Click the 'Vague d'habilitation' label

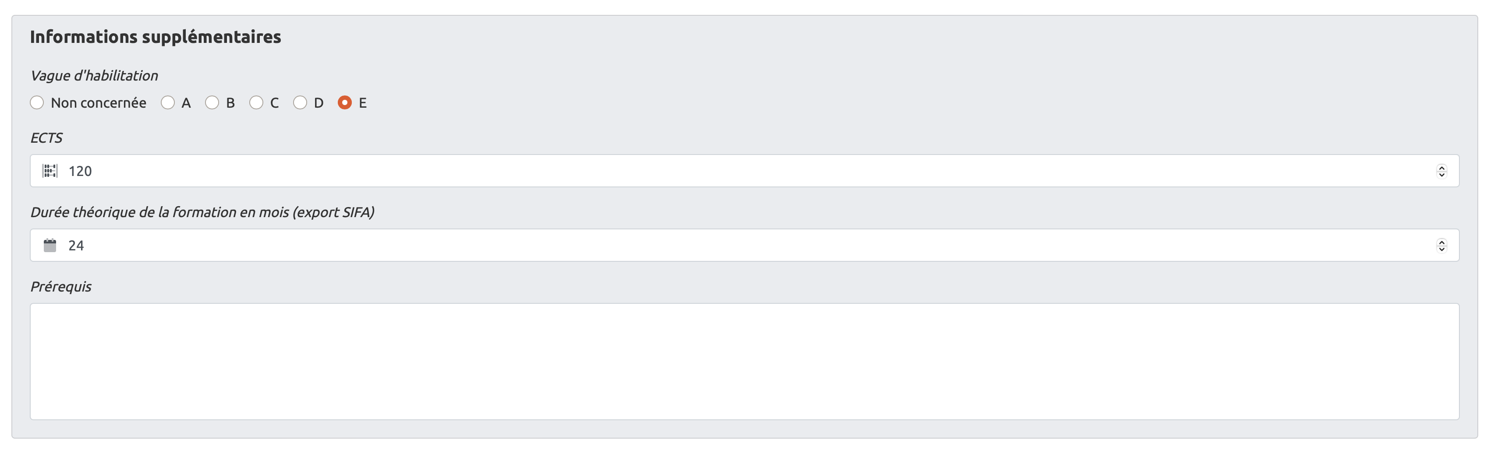tap(94, 76)
